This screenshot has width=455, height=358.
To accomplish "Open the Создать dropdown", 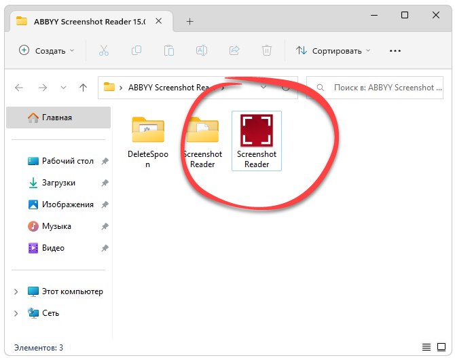I will pyautogui.click(x=47, y=50).
